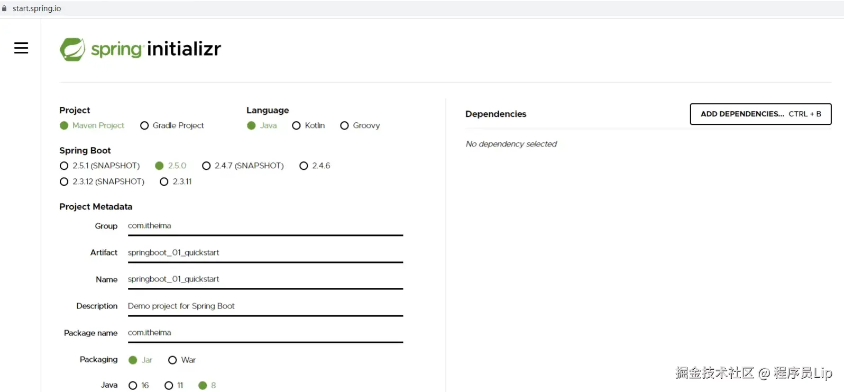Choose Kotlin as the language
The image size is (844, 392).
click(x=308, y=125)
